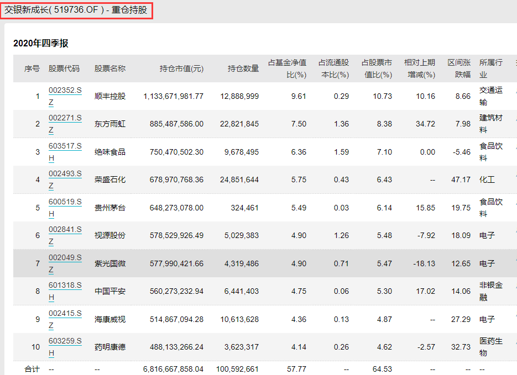Select stock name 贵州茅台

point(110,208)
